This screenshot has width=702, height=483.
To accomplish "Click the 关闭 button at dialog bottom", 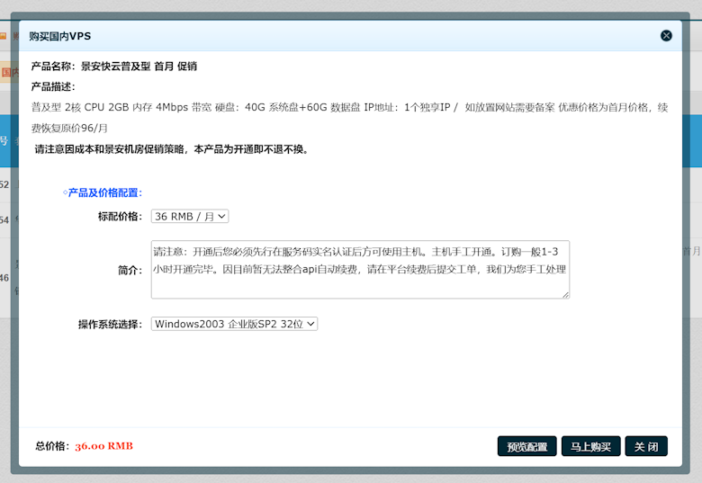I will tap(645, 446).
